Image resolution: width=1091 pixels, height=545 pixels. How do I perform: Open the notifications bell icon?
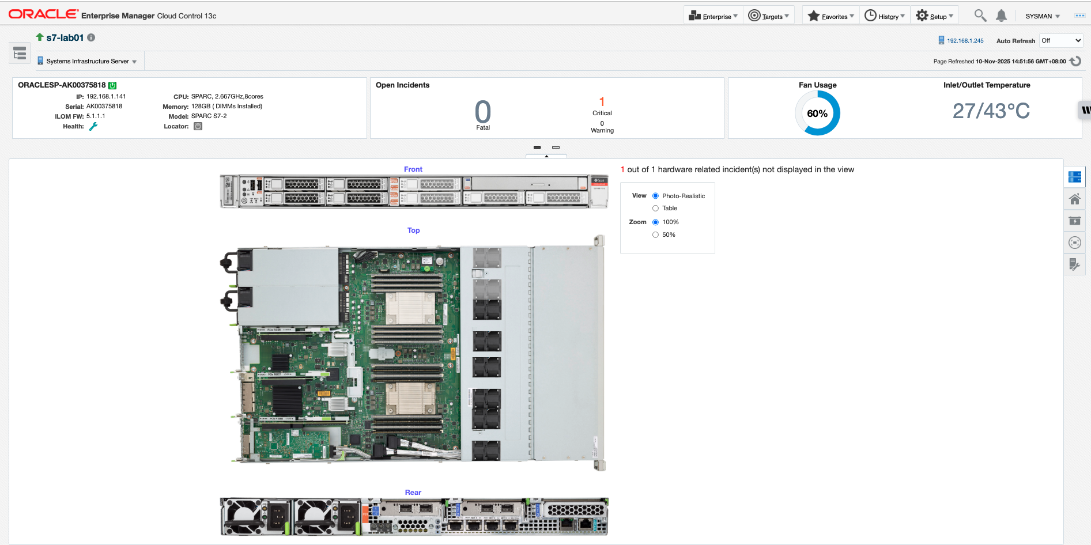pos(1002,16)
